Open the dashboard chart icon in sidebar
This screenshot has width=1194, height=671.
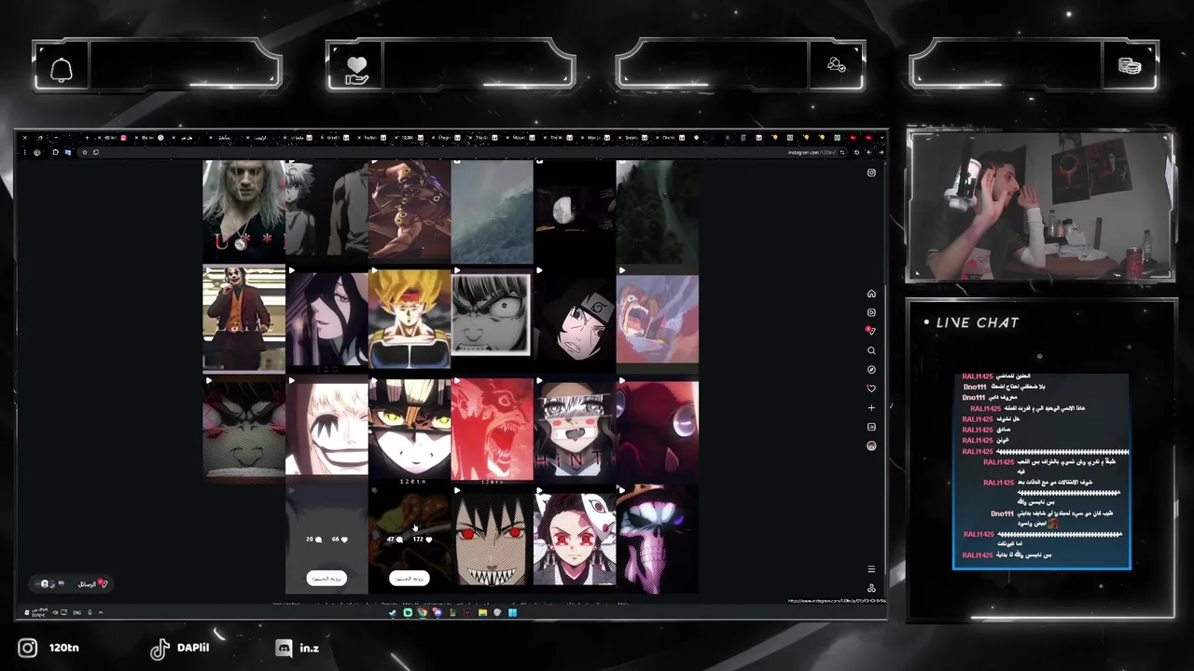(x=871, y=427)
